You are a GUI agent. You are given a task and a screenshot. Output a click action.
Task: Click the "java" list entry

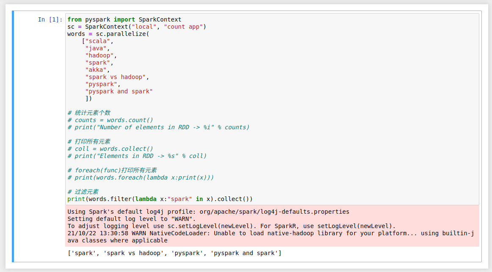[x=97, y=48]
